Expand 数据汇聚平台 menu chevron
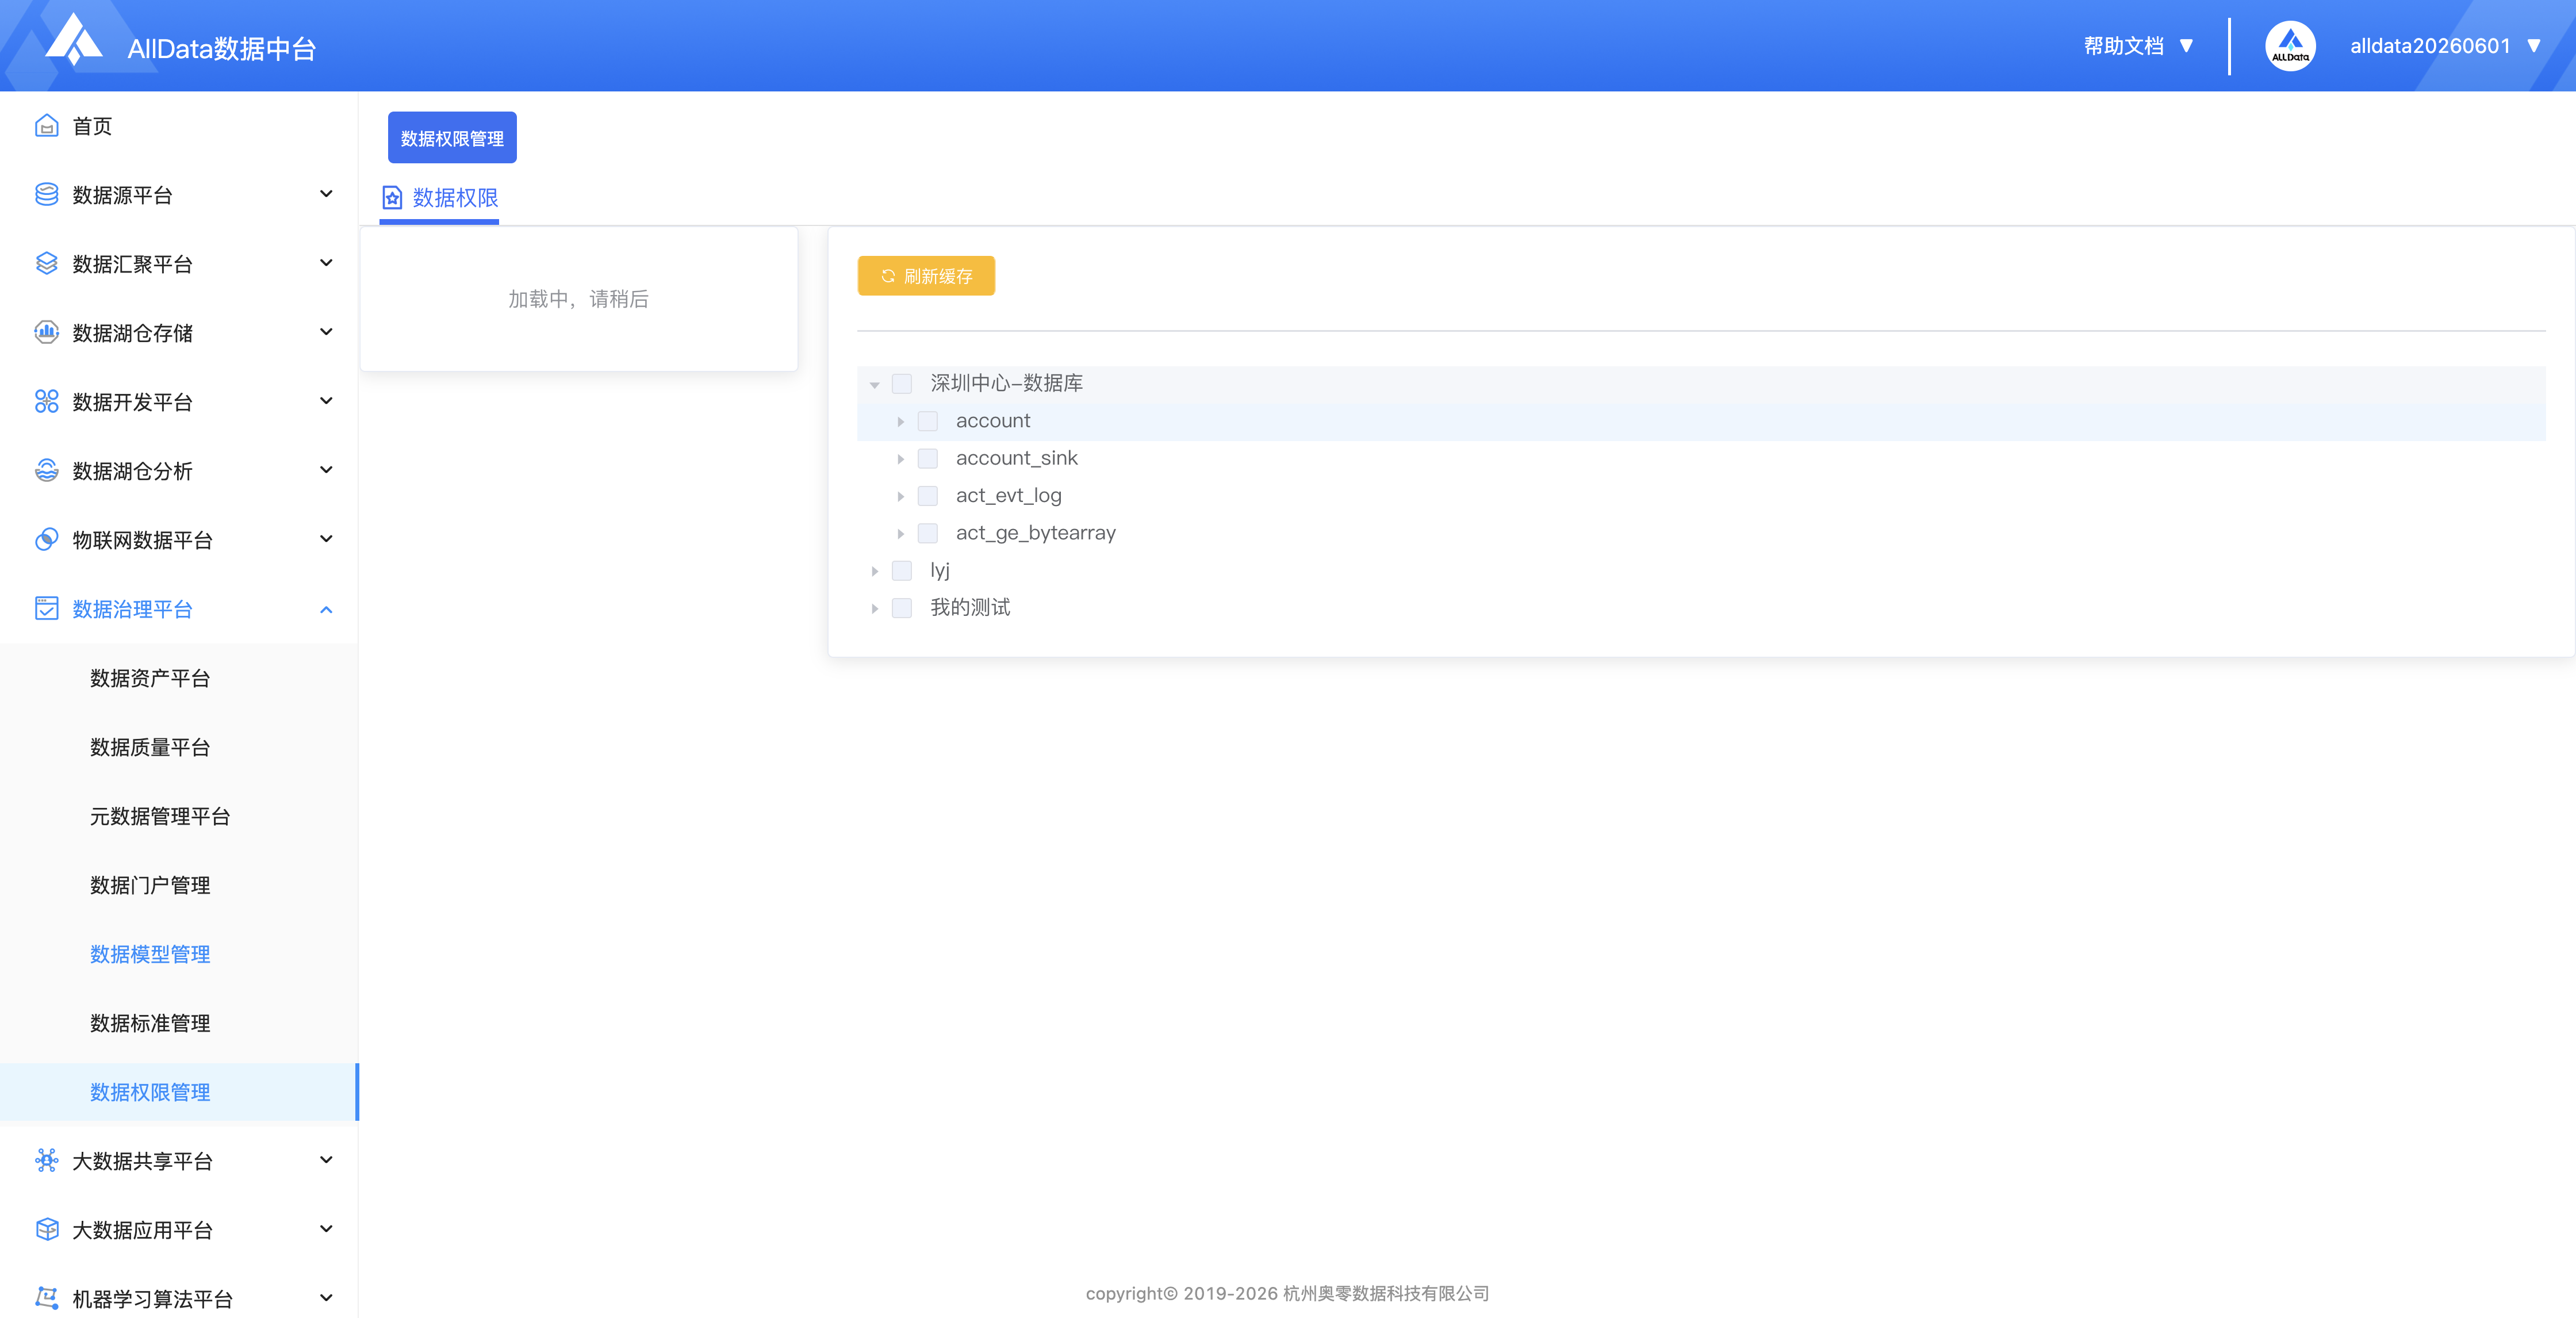This screenshot has height=1318, width=2576. 326,263
